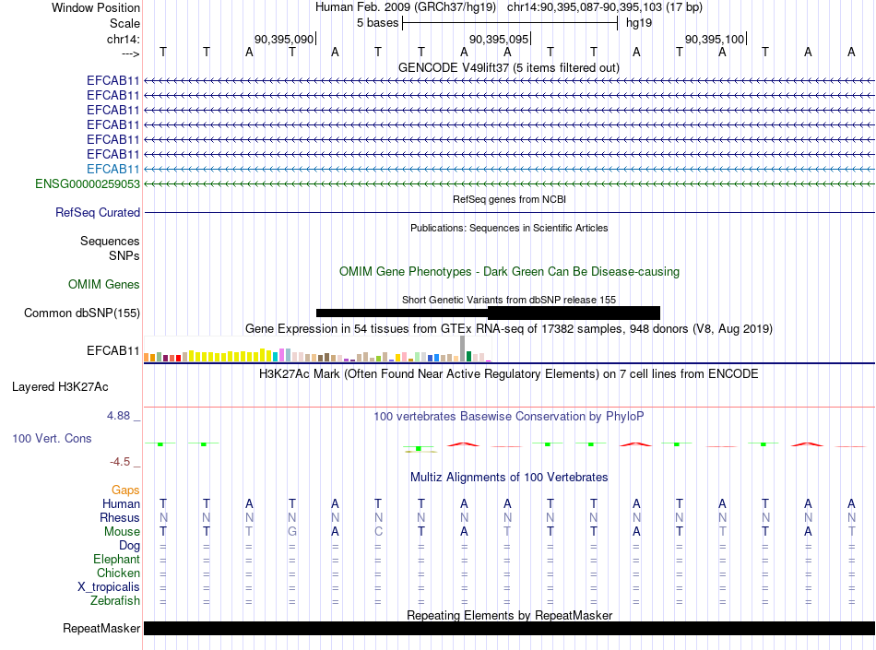Click the 90,395,090 coordinate marker
Viewport: 876px width, 650px height.
point(284,39)
